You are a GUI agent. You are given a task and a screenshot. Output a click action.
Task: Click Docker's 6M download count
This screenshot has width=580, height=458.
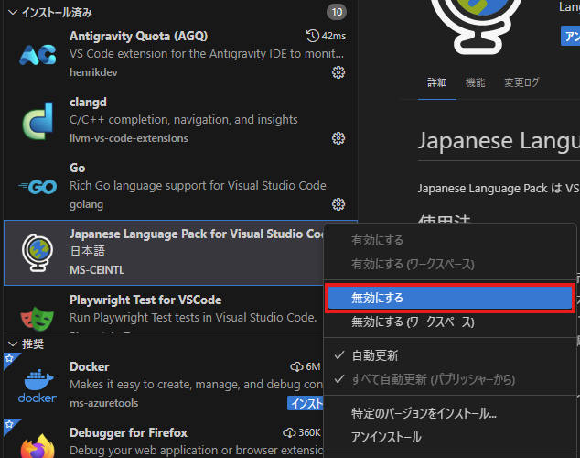click(x=313, y=366)
